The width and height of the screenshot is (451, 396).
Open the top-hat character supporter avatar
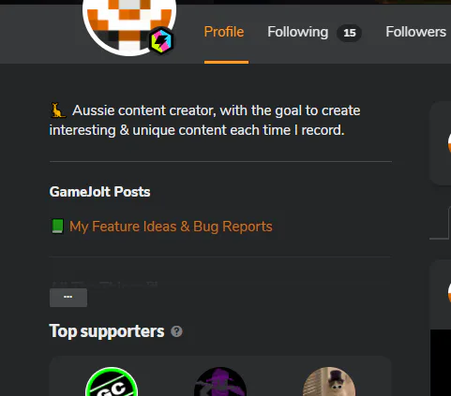tap(329, 382)
